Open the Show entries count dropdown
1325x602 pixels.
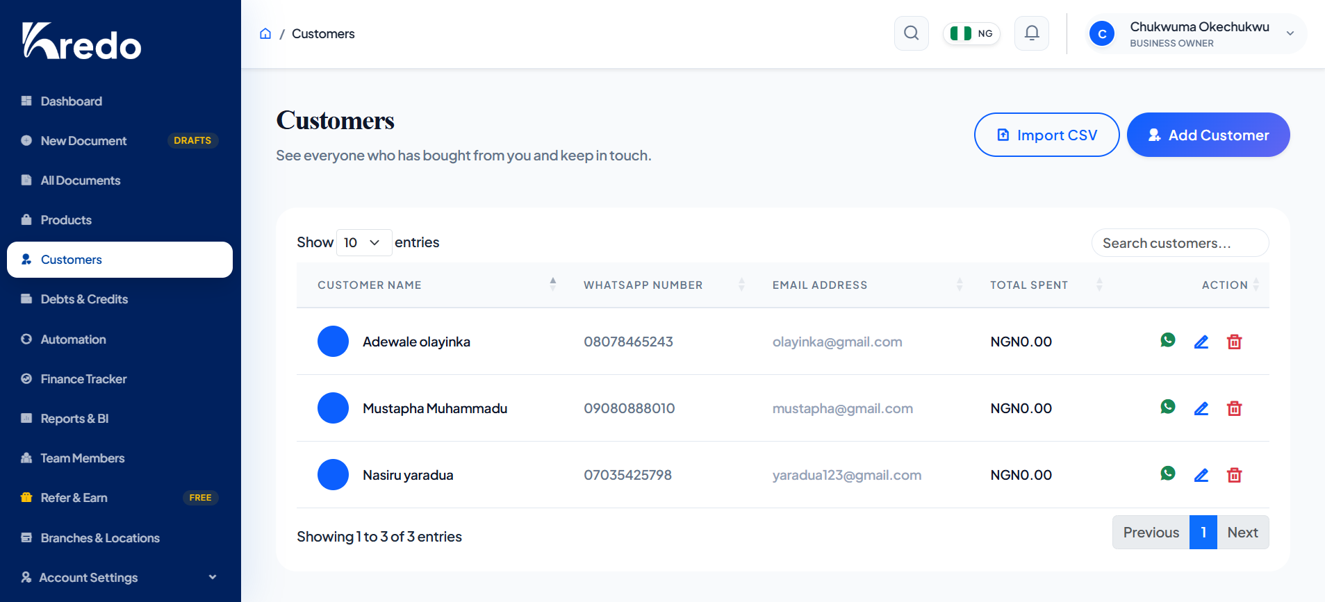pyautogui.click(x=364, y=242)
